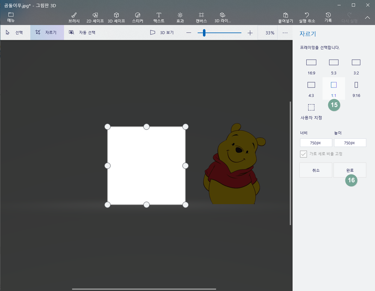Open the 2D 셰이프 tool
The width and height of the screenshot is (375, 291).
pyautogui.click(x=95, y=18)
